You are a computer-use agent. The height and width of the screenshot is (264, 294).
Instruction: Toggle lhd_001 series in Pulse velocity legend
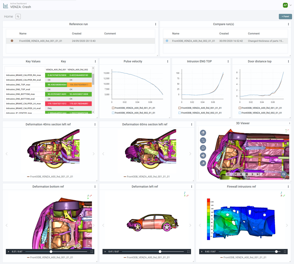(x=133, y=108)
